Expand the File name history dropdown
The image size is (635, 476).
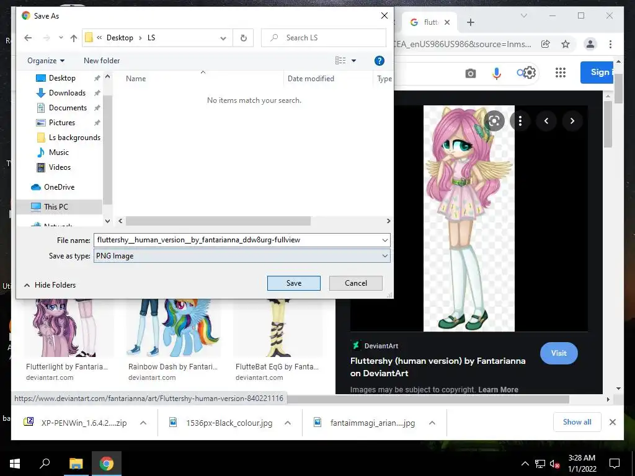coord(384,240)
